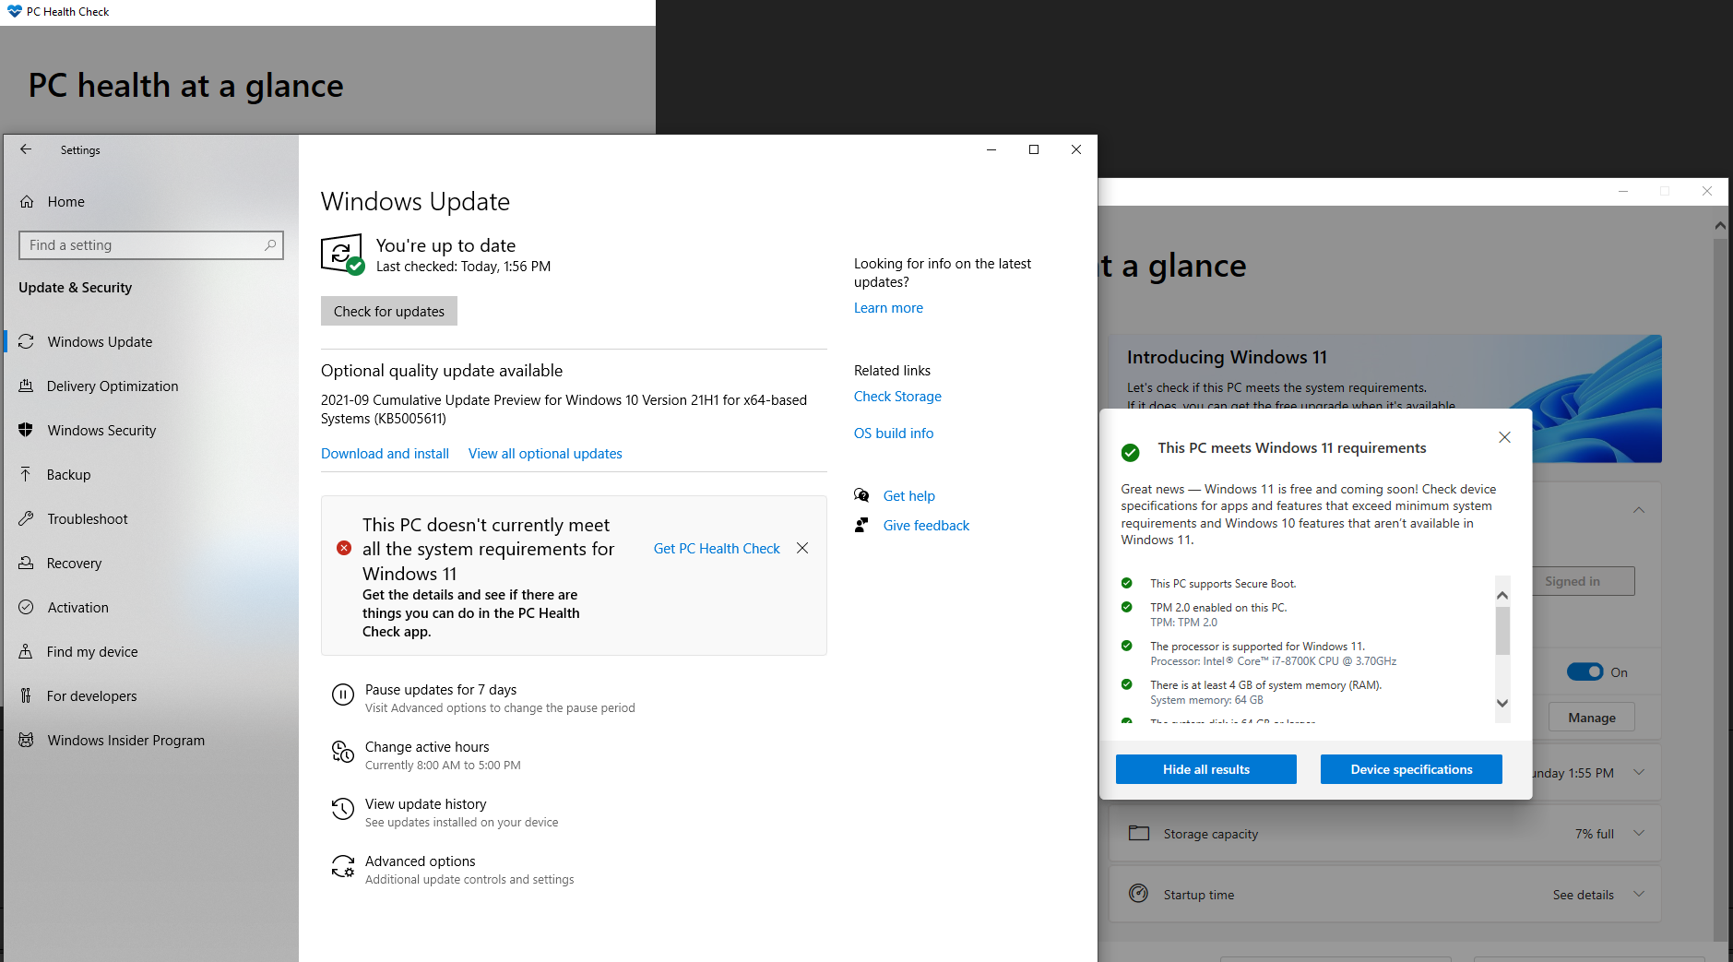Click Check Storage related link

click(x=897, y=397)
